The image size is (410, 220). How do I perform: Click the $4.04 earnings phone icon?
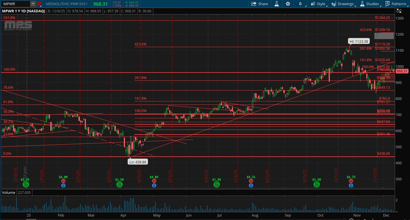pyautogui.click(x=154, y=180)
